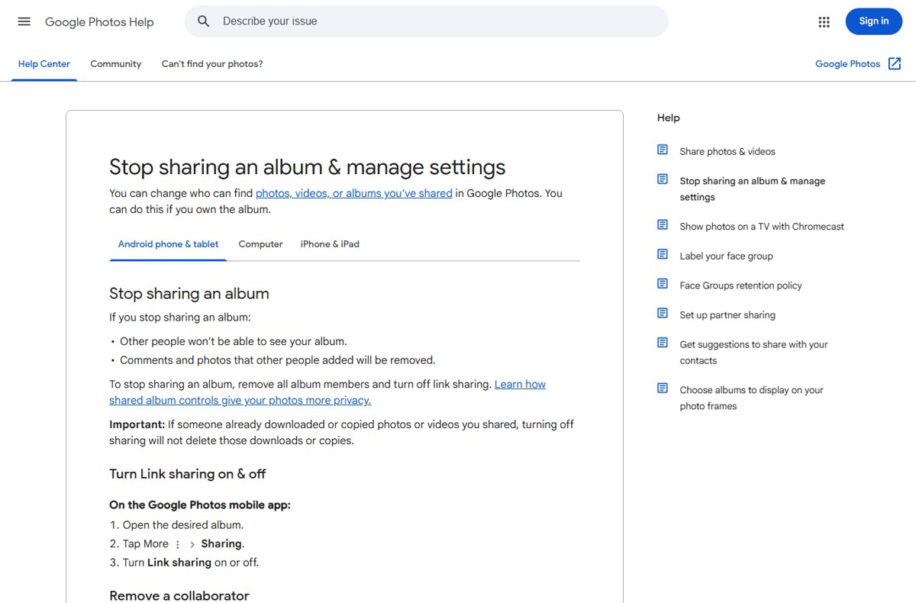This screenshot has width=916, height=603.
Task: Click the bold Sharing text in step 2
Action: [x=221, y=544]
